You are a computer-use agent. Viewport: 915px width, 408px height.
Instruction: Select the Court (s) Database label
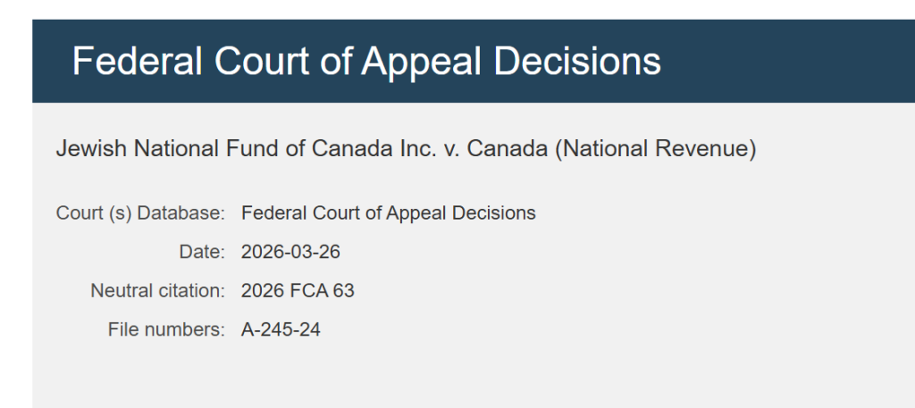tap(140, 213)
